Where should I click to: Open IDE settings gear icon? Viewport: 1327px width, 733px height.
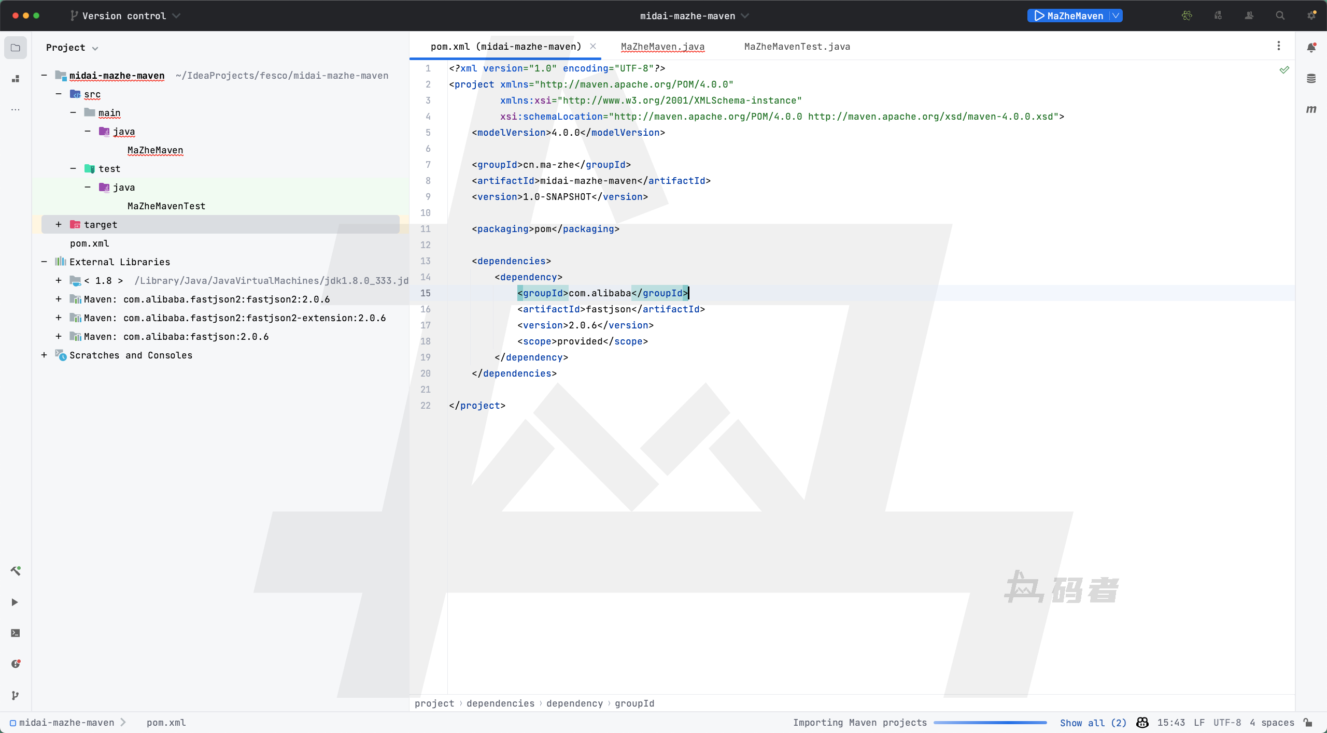pos(1311,16)
